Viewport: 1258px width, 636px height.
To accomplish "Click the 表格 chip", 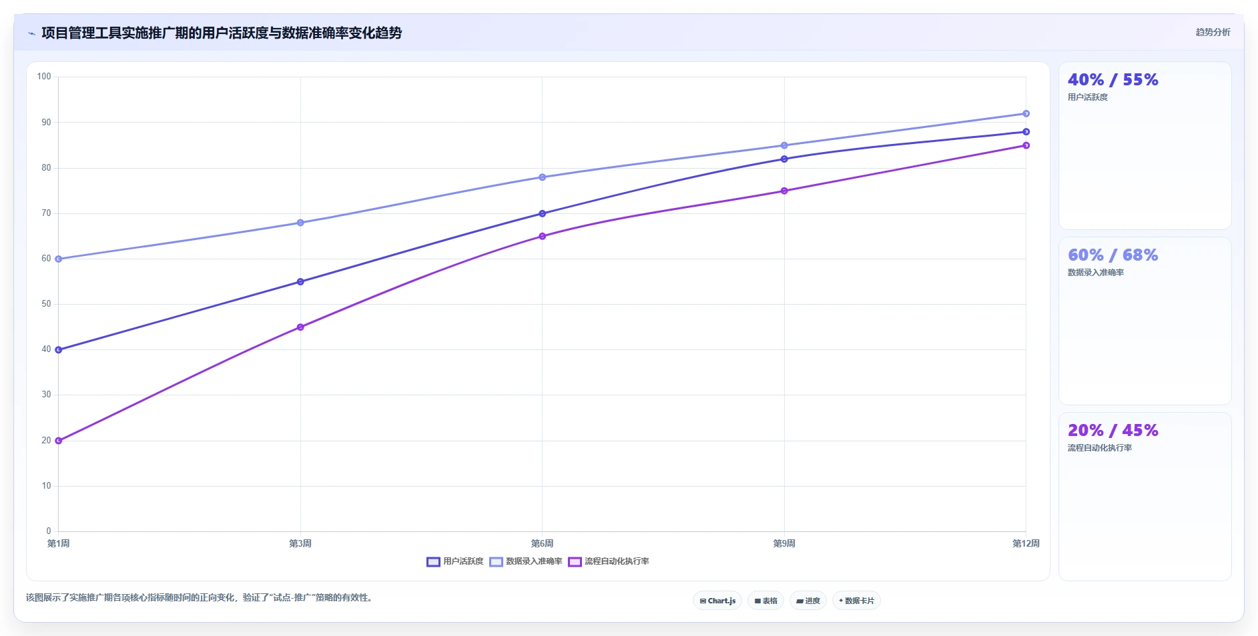I will 765,601.
